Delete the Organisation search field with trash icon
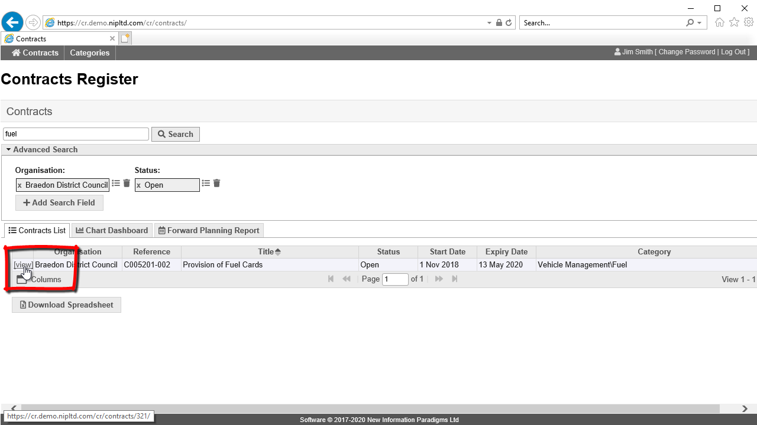The width and height of the screenshot is (757, 425). pos(127,184)
